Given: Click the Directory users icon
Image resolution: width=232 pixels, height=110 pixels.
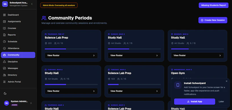Looking at the screenshot, I should [x=4, y=75].
